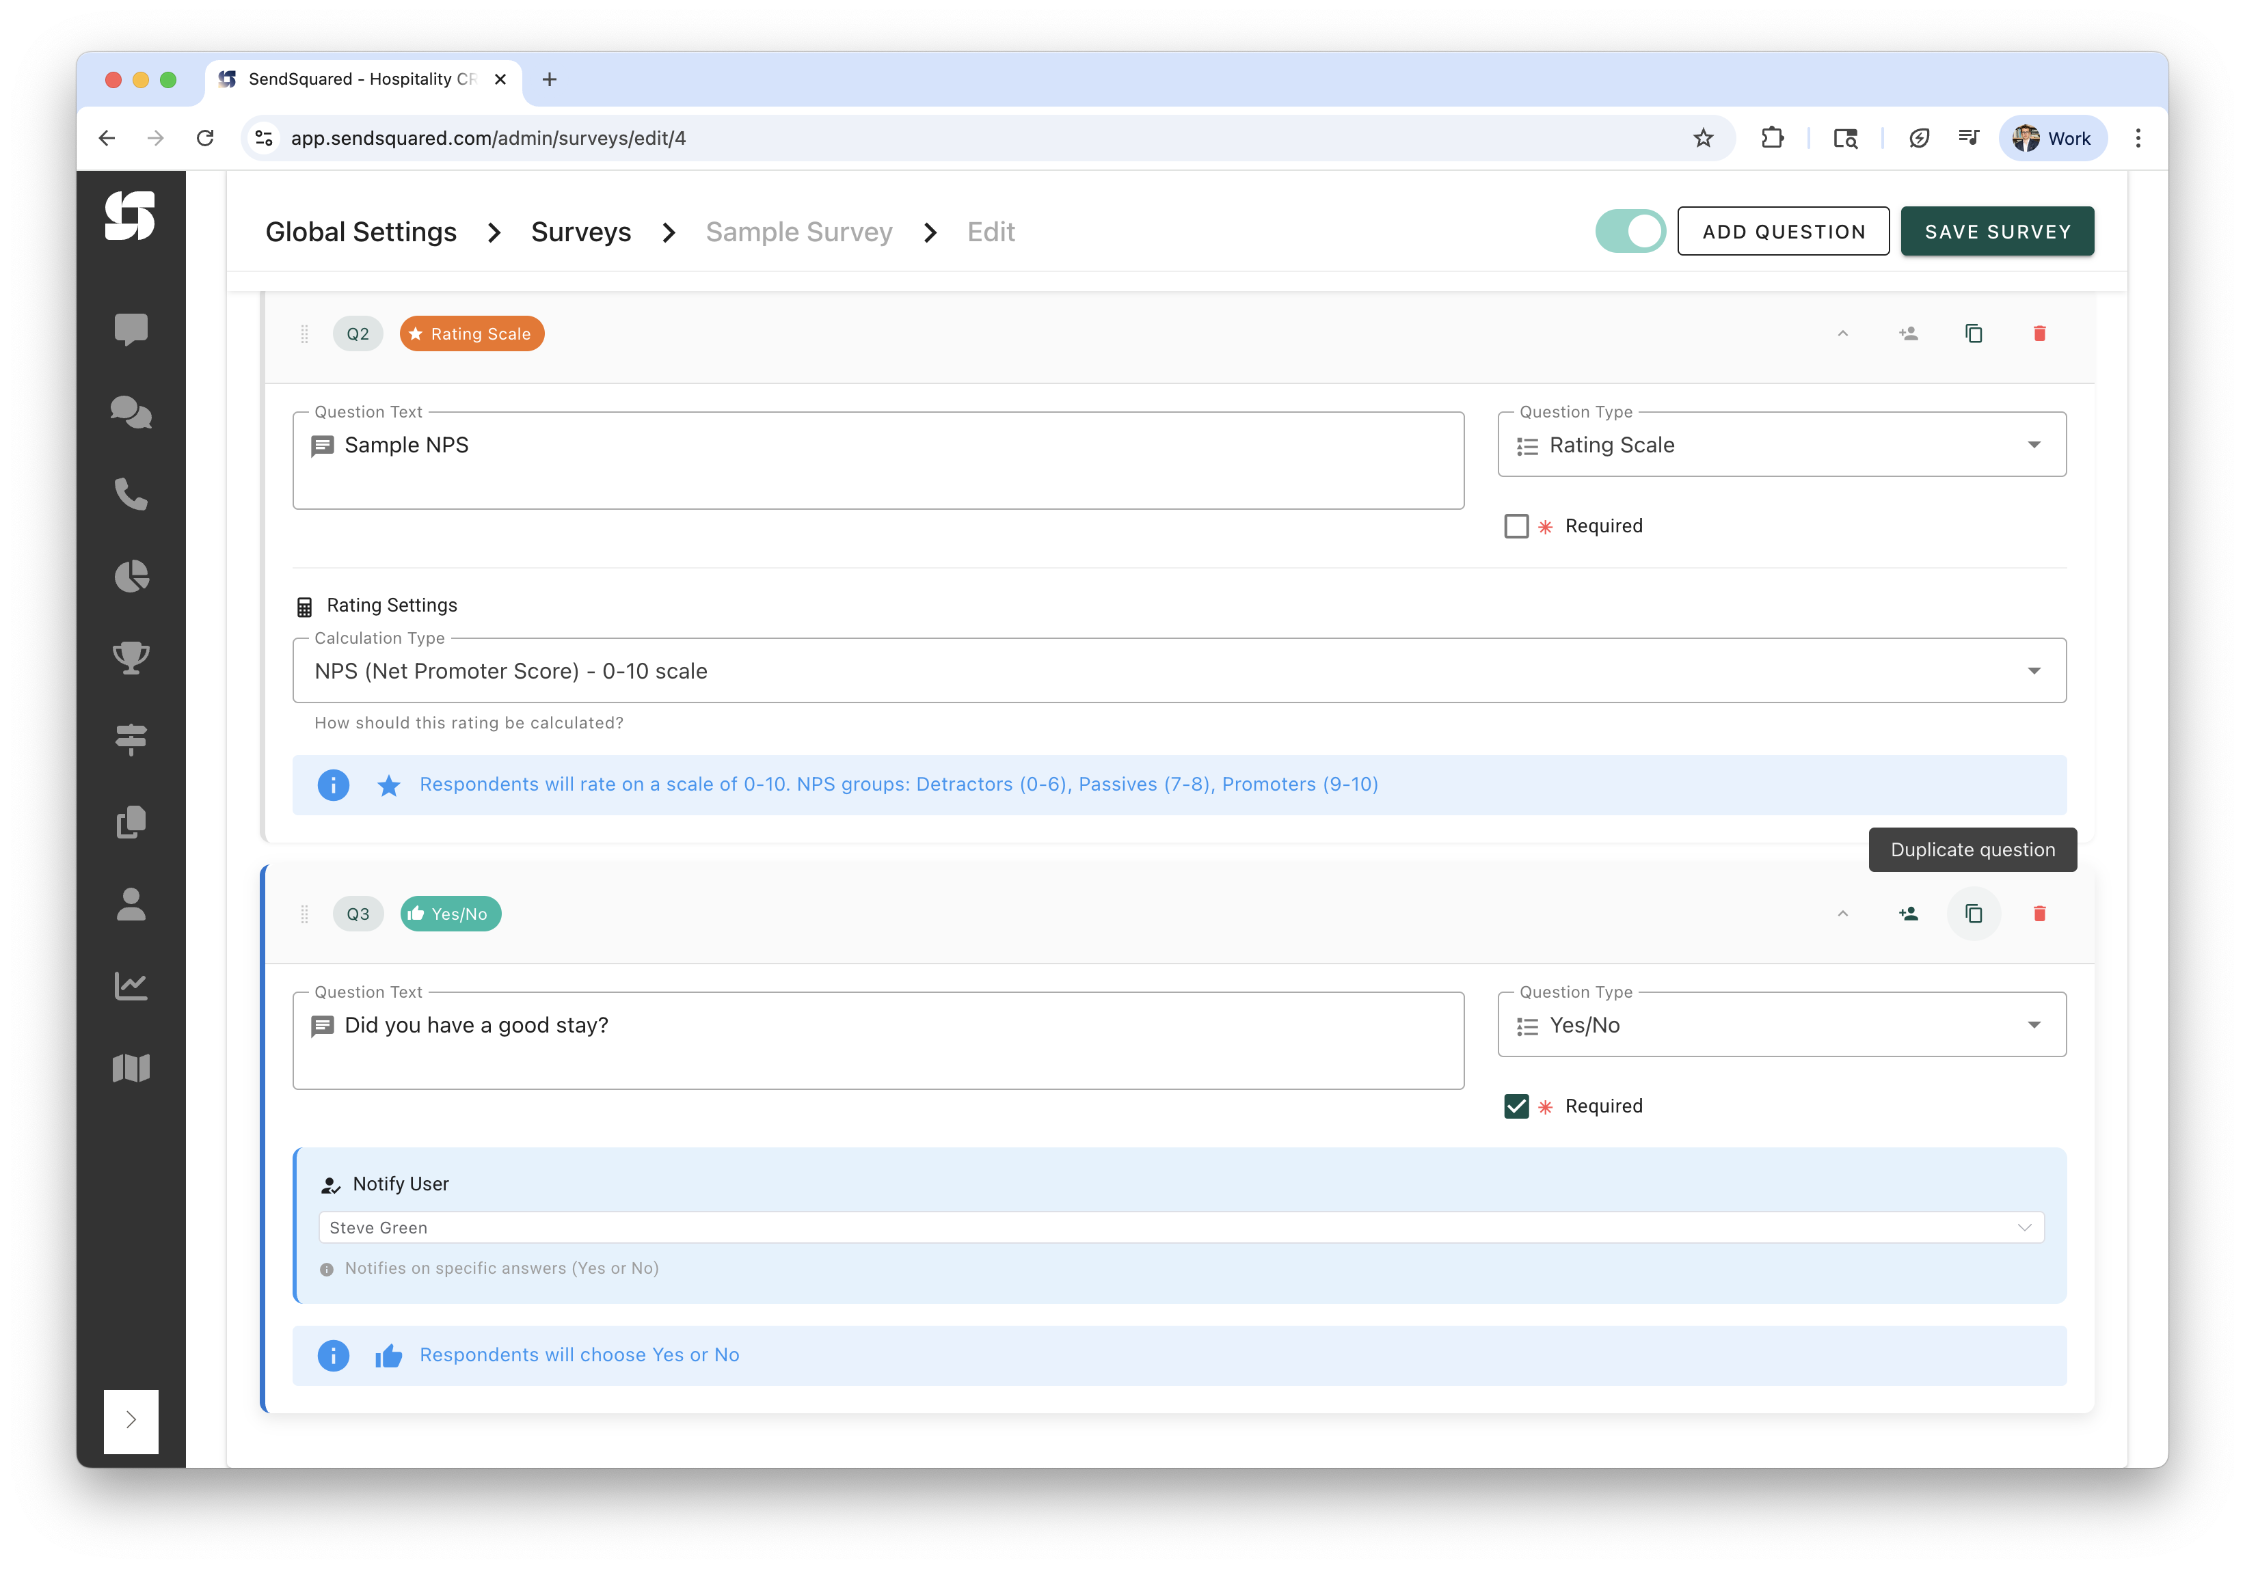2245x1569 pixels.
Task: Open the phone calls sidebar icon
Action: 131,493
